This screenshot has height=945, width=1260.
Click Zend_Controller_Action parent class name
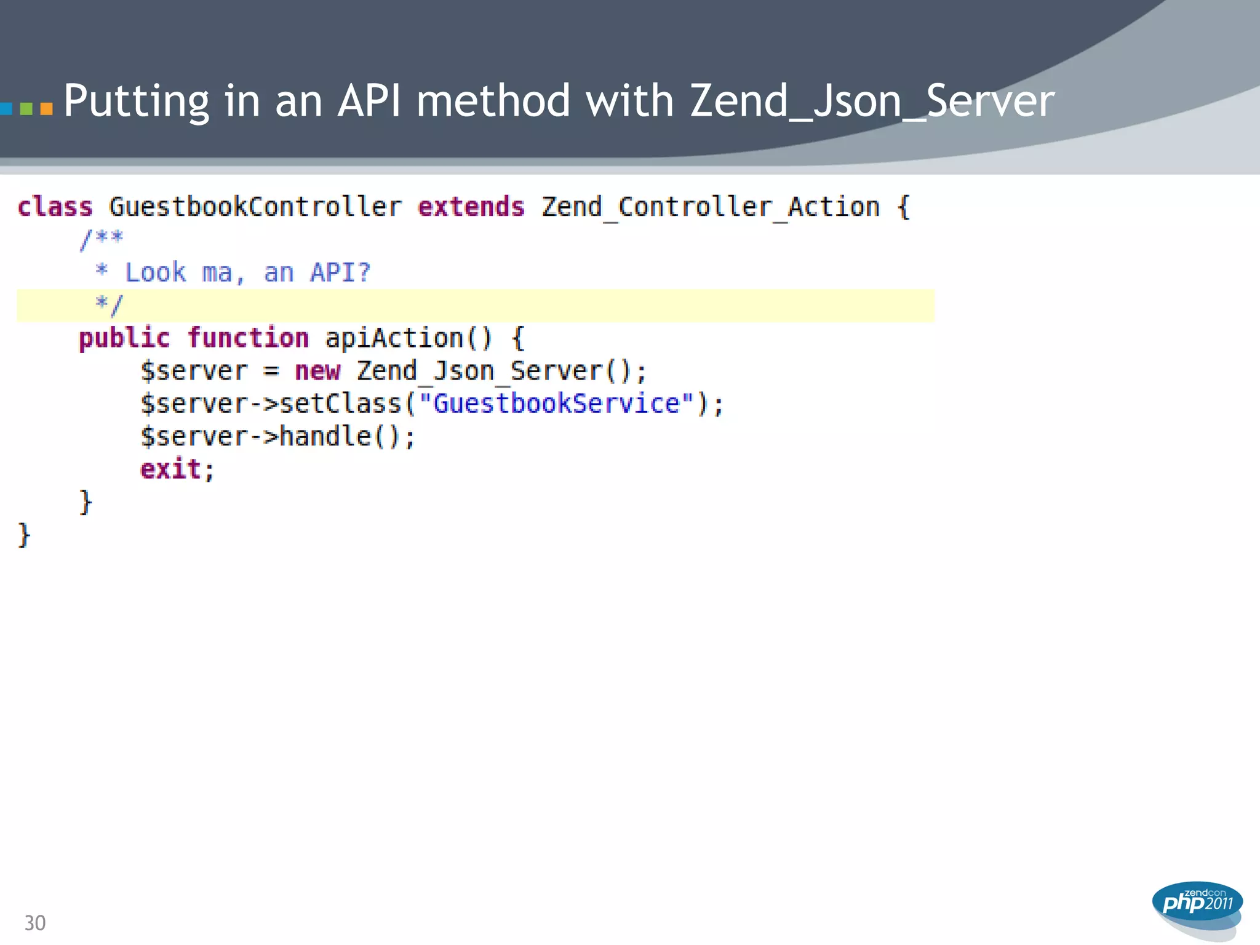click(710, 207)
